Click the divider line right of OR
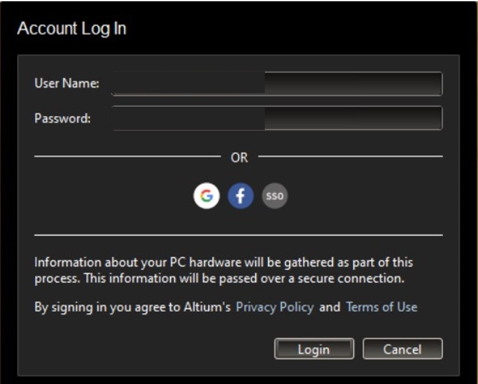Viewport: 478px width, 384px height. pos(350,156)
